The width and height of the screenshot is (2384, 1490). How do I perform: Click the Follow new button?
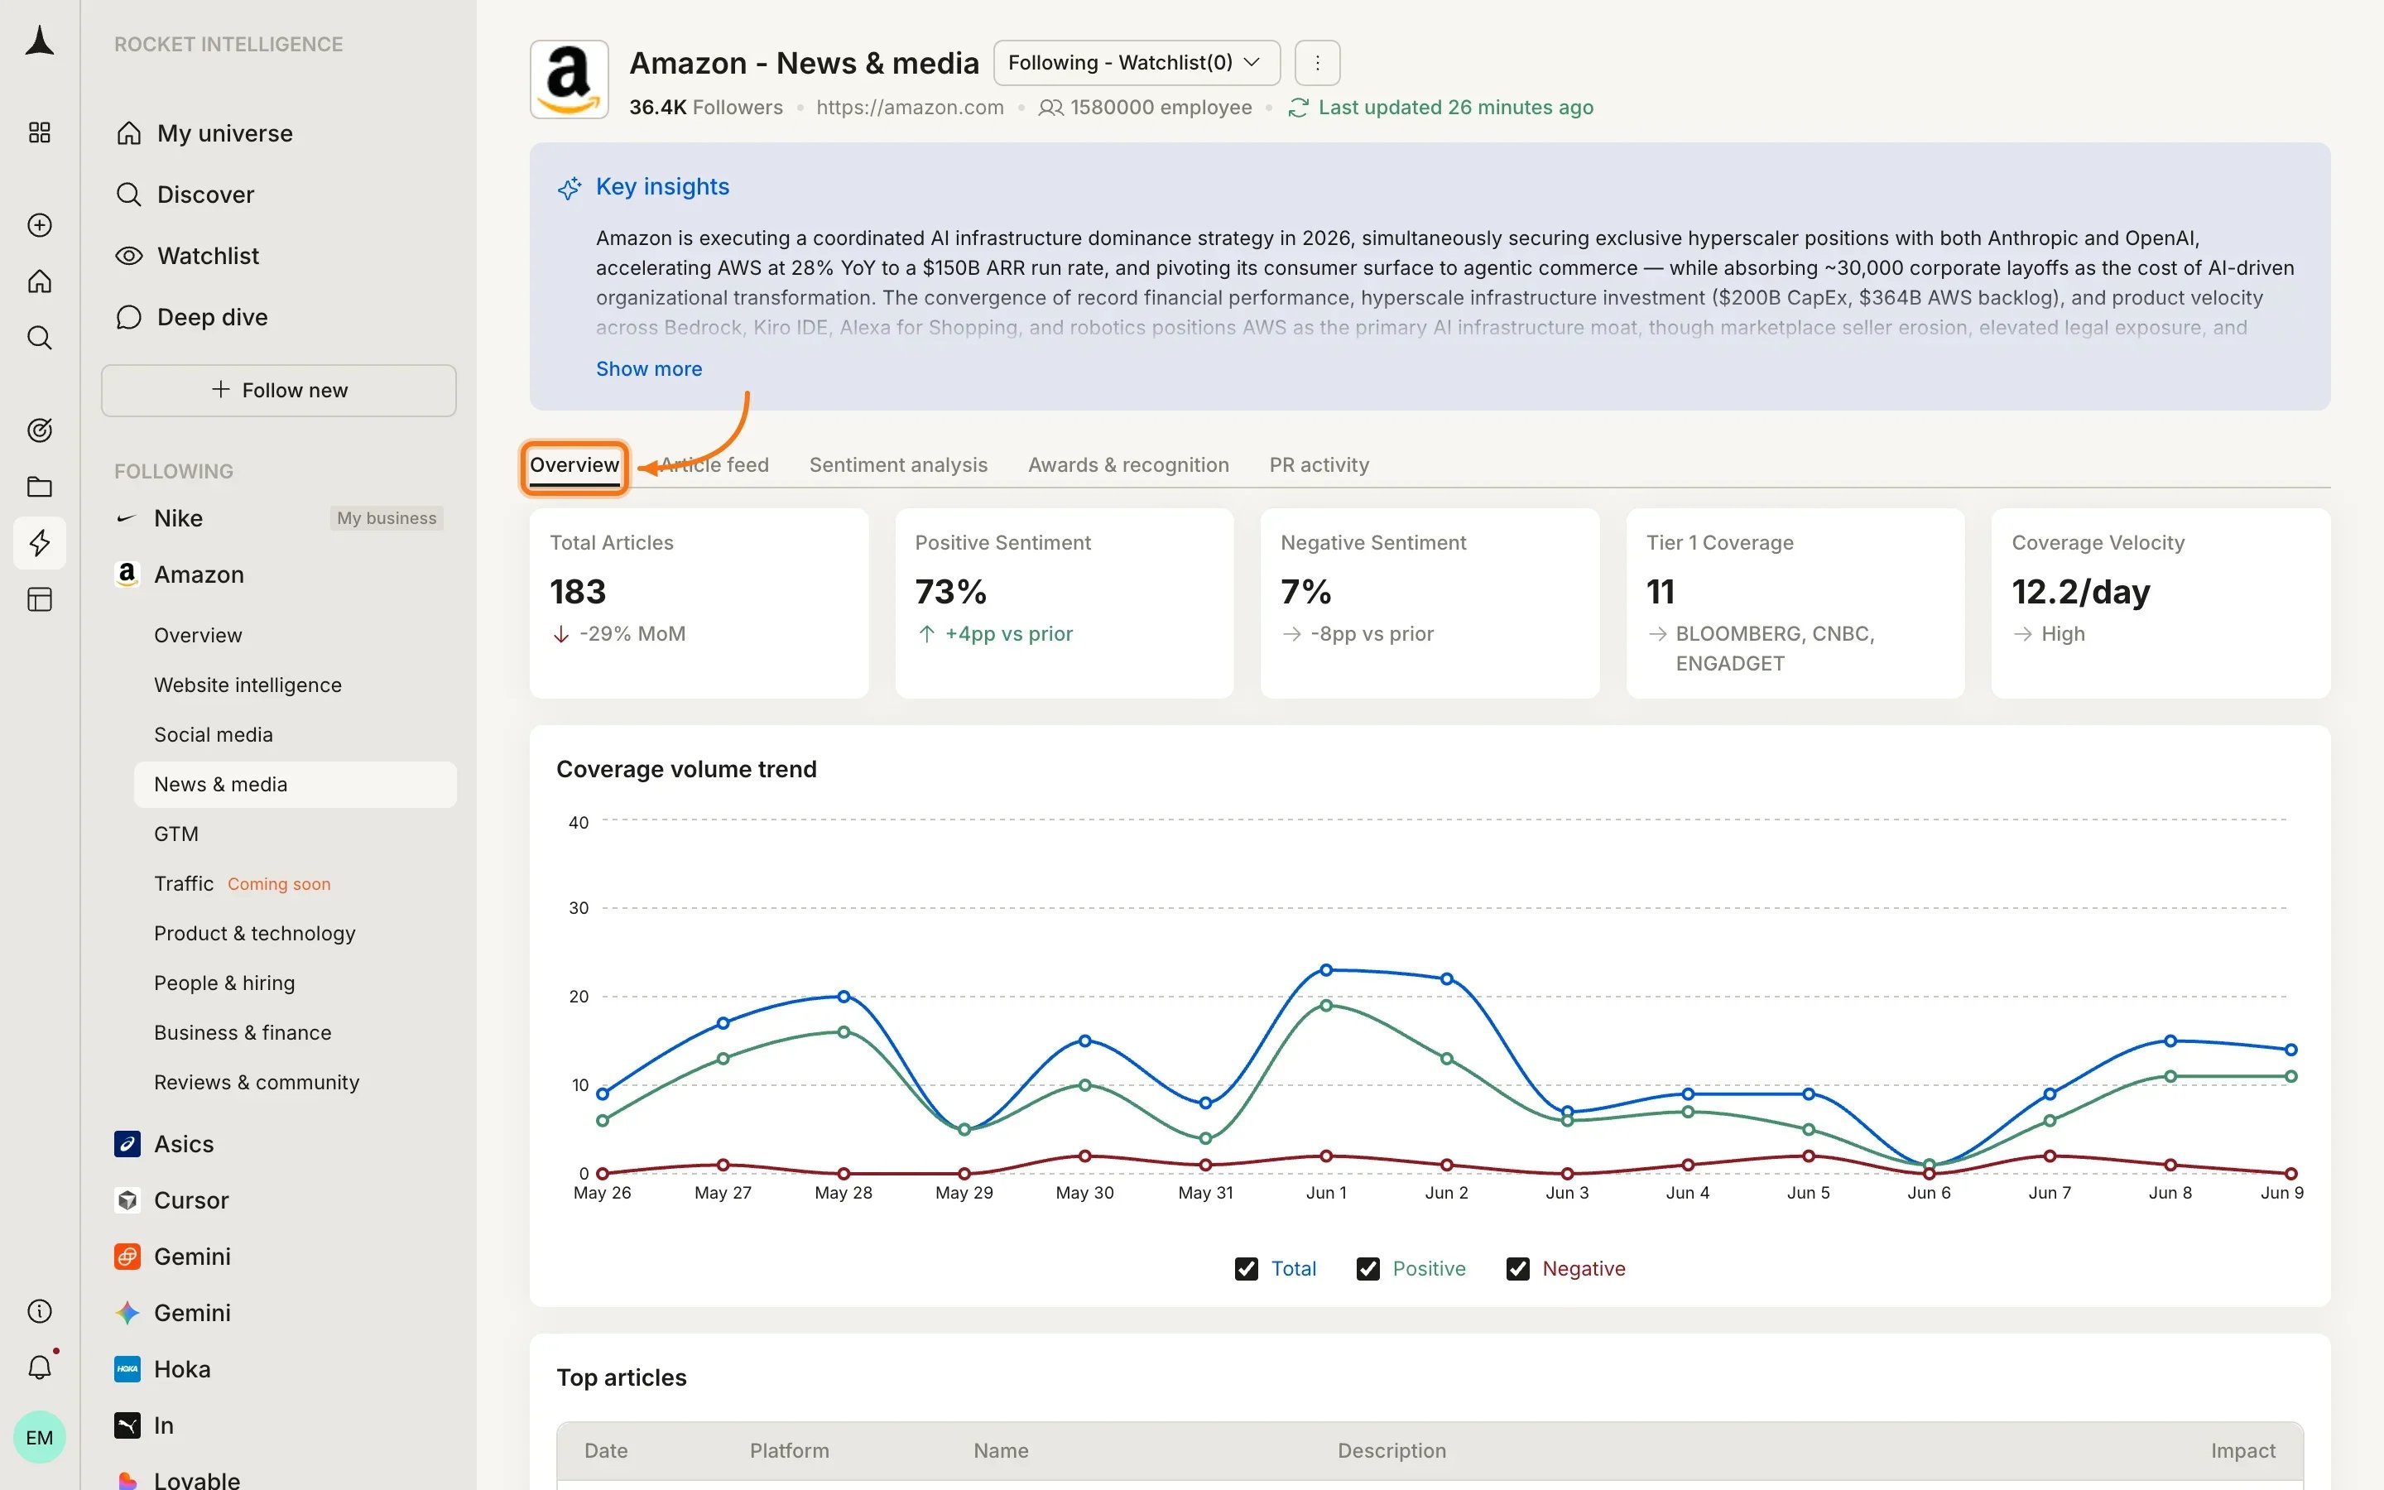279,390
